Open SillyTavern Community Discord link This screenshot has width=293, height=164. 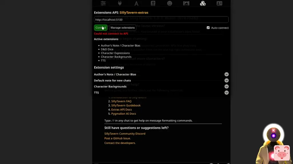pyautogui.click(x=125, y=134)
